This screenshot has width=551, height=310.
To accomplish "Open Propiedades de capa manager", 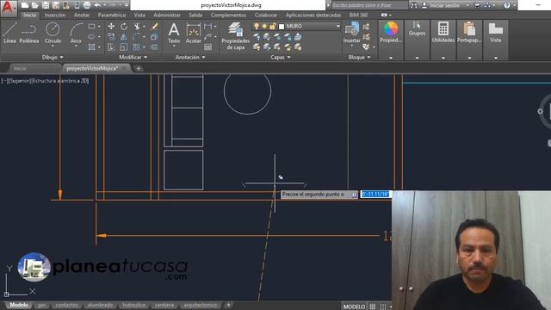I will (235, 35).
